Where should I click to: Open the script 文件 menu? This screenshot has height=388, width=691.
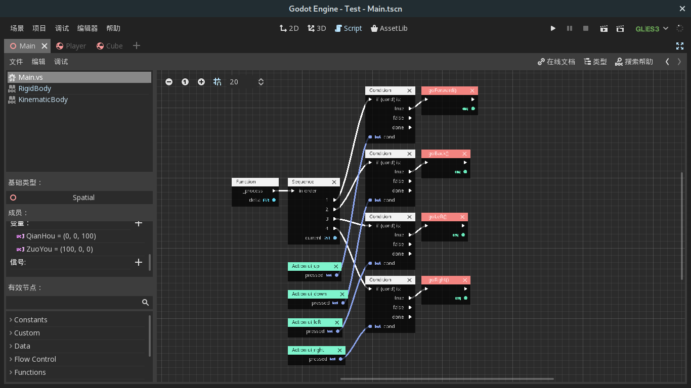16,62
